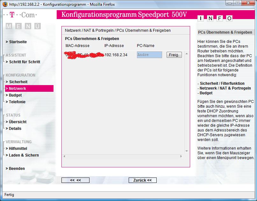The image size is (257, 201).
Task: Click the Firefox icon in title bar
Action: (5, 4)
